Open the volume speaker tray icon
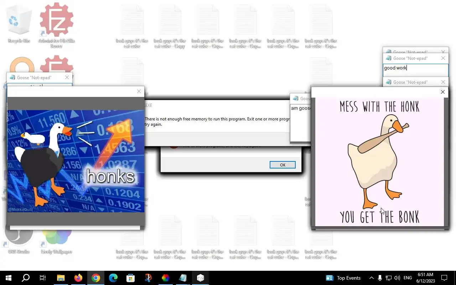The height and width of the screenshot is (285, 456). click(397, 278)
